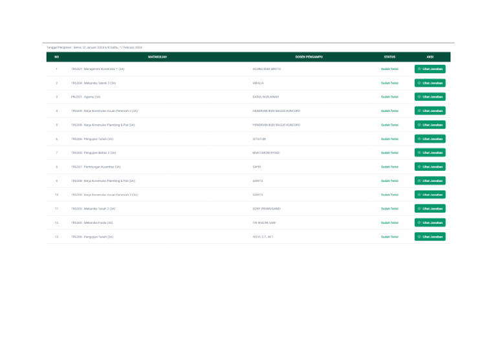Click the MATAKULIAH column header
The image size is (497, 352).
[x=157, y=57]
